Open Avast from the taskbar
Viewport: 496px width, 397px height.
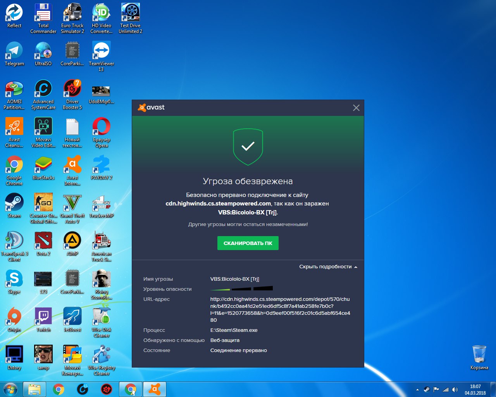tap(155, 389)
